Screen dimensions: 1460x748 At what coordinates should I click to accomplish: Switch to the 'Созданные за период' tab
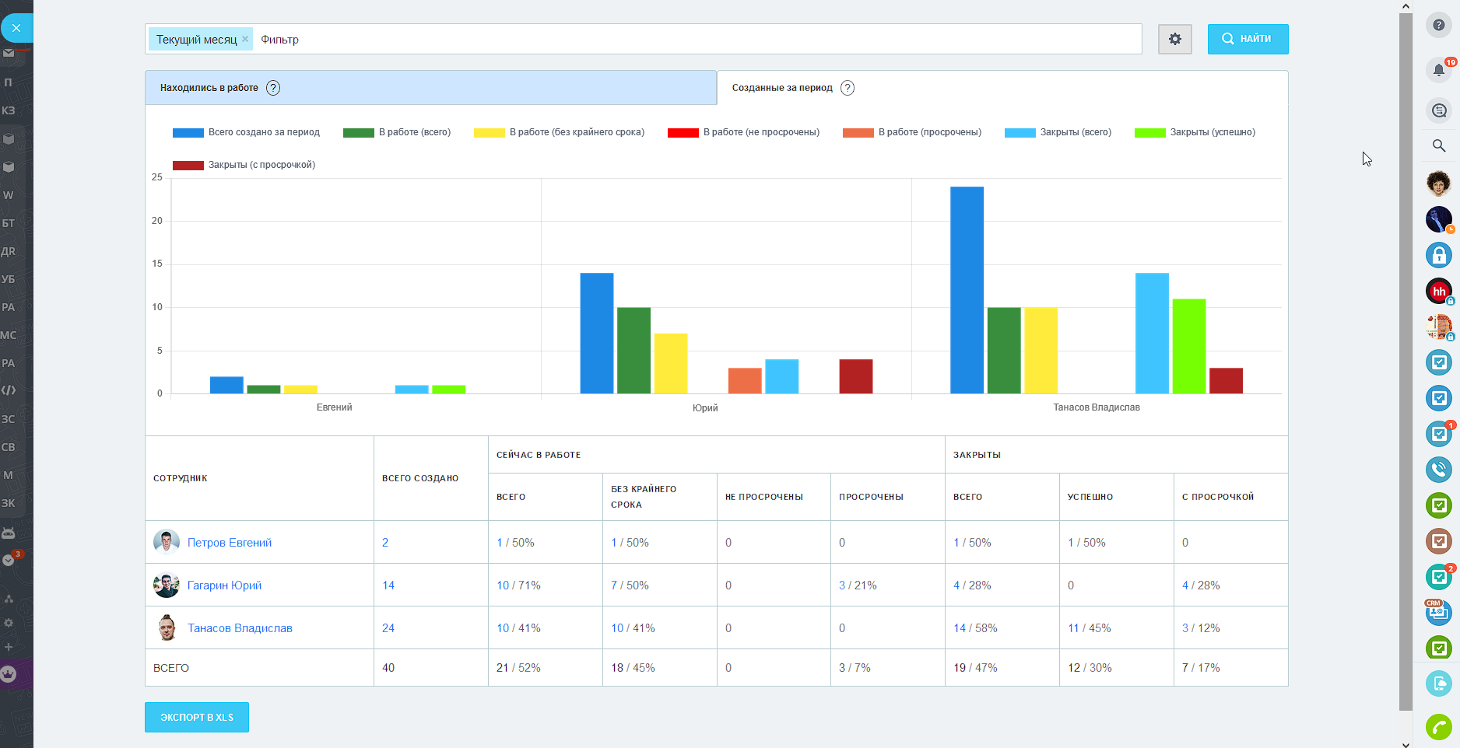(781, 88)
